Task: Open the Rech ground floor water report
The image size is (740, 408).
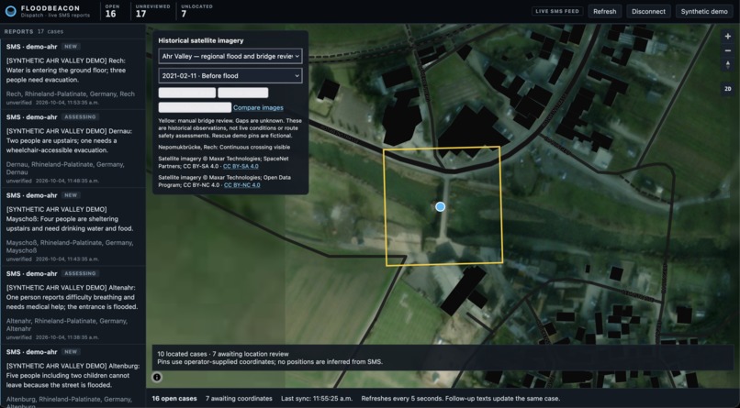Action: coord(73,74)
